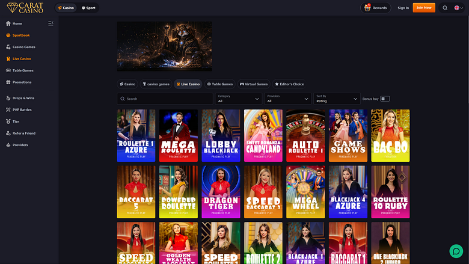Screen dimensions: 469x264
Task: Click the Join Now button
Action: (424, 7)
